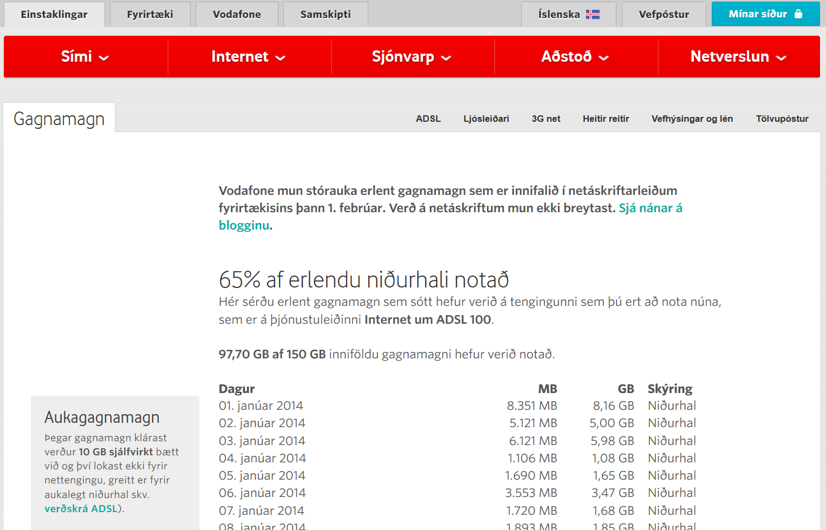Go to Vefhýsingar og lén

coord(692,119)
